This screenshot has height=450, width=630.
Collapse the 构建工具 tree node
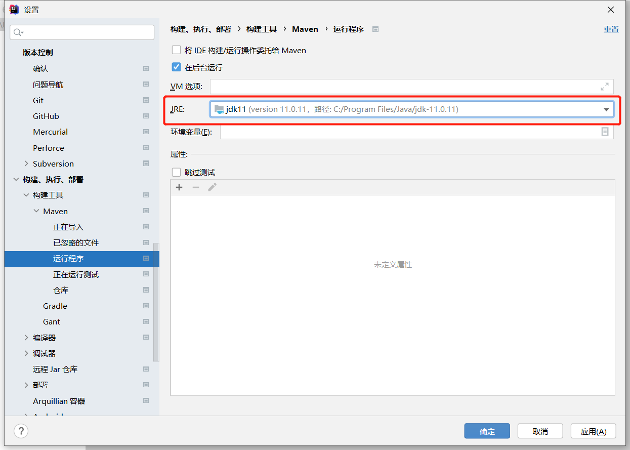click(26, 195)
